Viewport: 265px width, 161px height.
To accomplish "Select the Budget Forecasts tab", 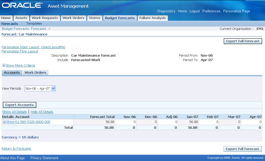I will (120, 18).
